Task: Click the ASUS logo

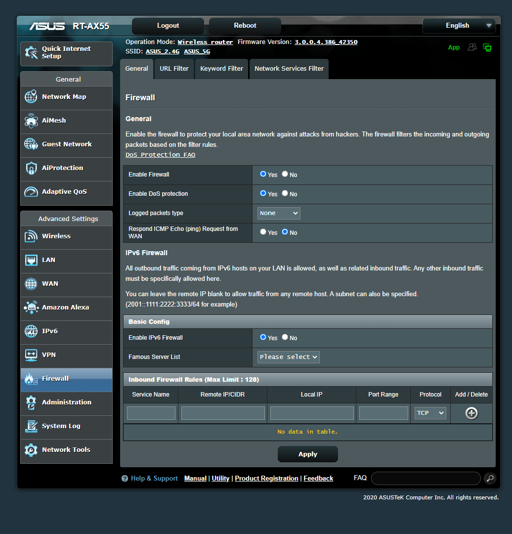Action: click(x=47, y=26)
